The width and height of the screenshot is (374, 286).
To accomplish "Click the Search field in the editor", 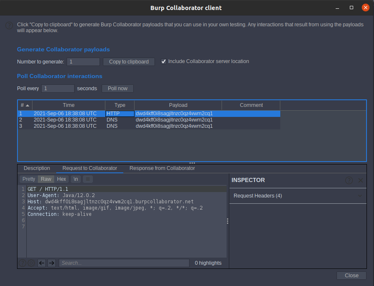I will pos(124,263).
